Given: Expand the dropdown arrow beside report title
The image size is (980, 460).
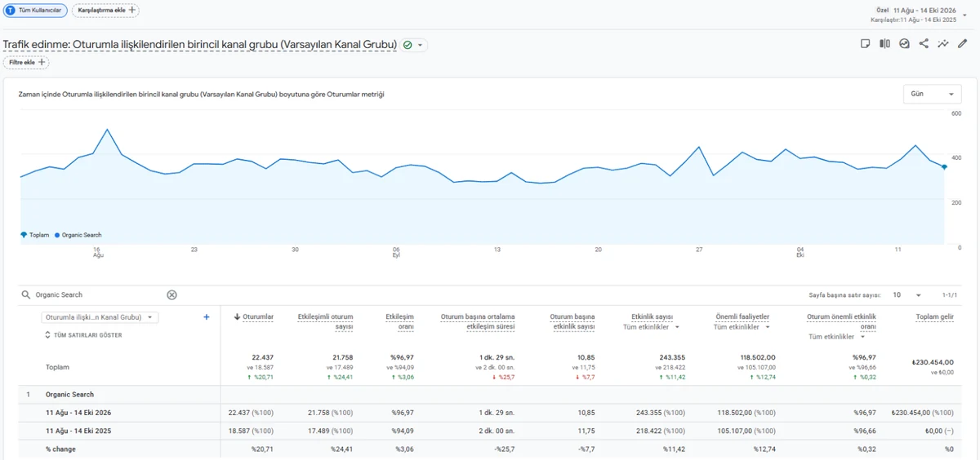Looking at the screenshot, I should tap(420, 45).
